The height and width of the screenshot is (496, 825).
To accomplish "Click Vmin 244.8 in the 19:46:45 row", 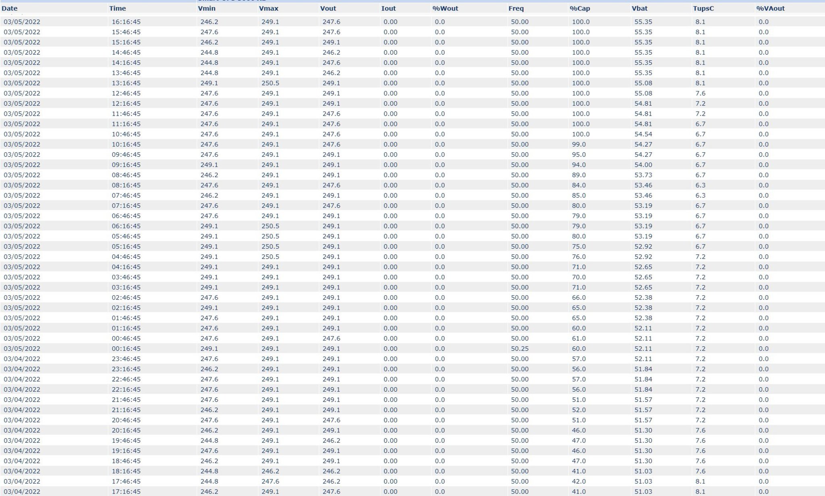I will point(209,440).
